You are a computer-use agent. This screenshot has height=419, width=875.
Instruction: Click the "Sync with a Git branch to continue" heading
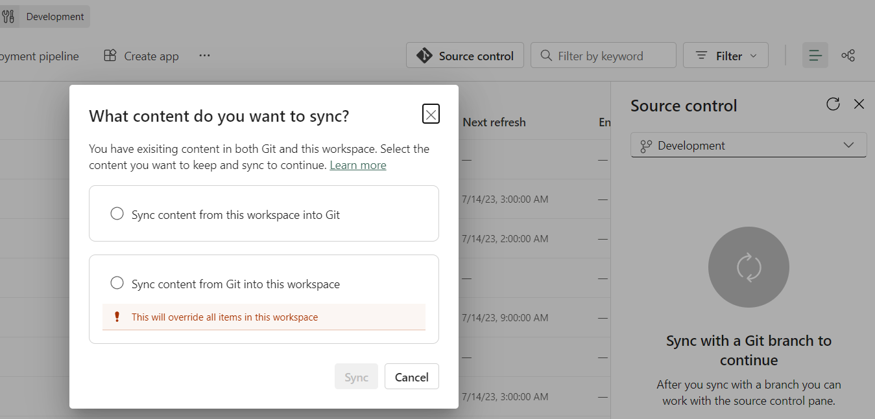[749, 350]
